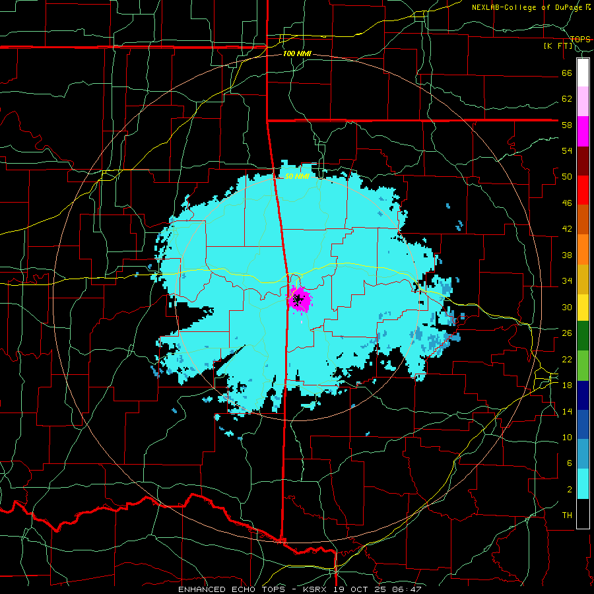Click the legend value 34
594x594 pixels.
(567, 280)
